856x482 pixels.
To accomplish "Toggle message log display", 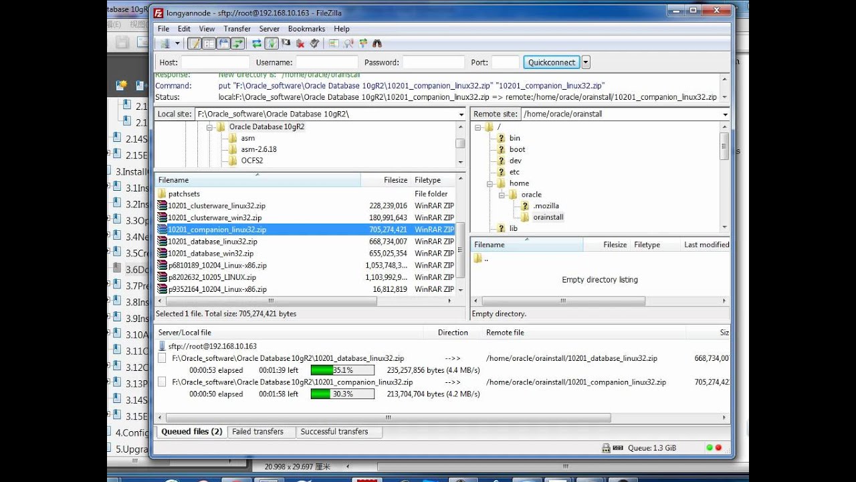I will pos(194,44).
